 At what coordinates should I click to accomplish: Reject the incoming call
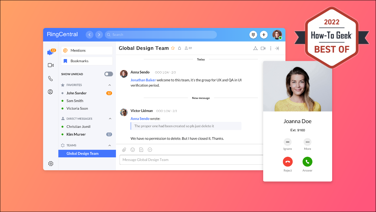[288, 162]
